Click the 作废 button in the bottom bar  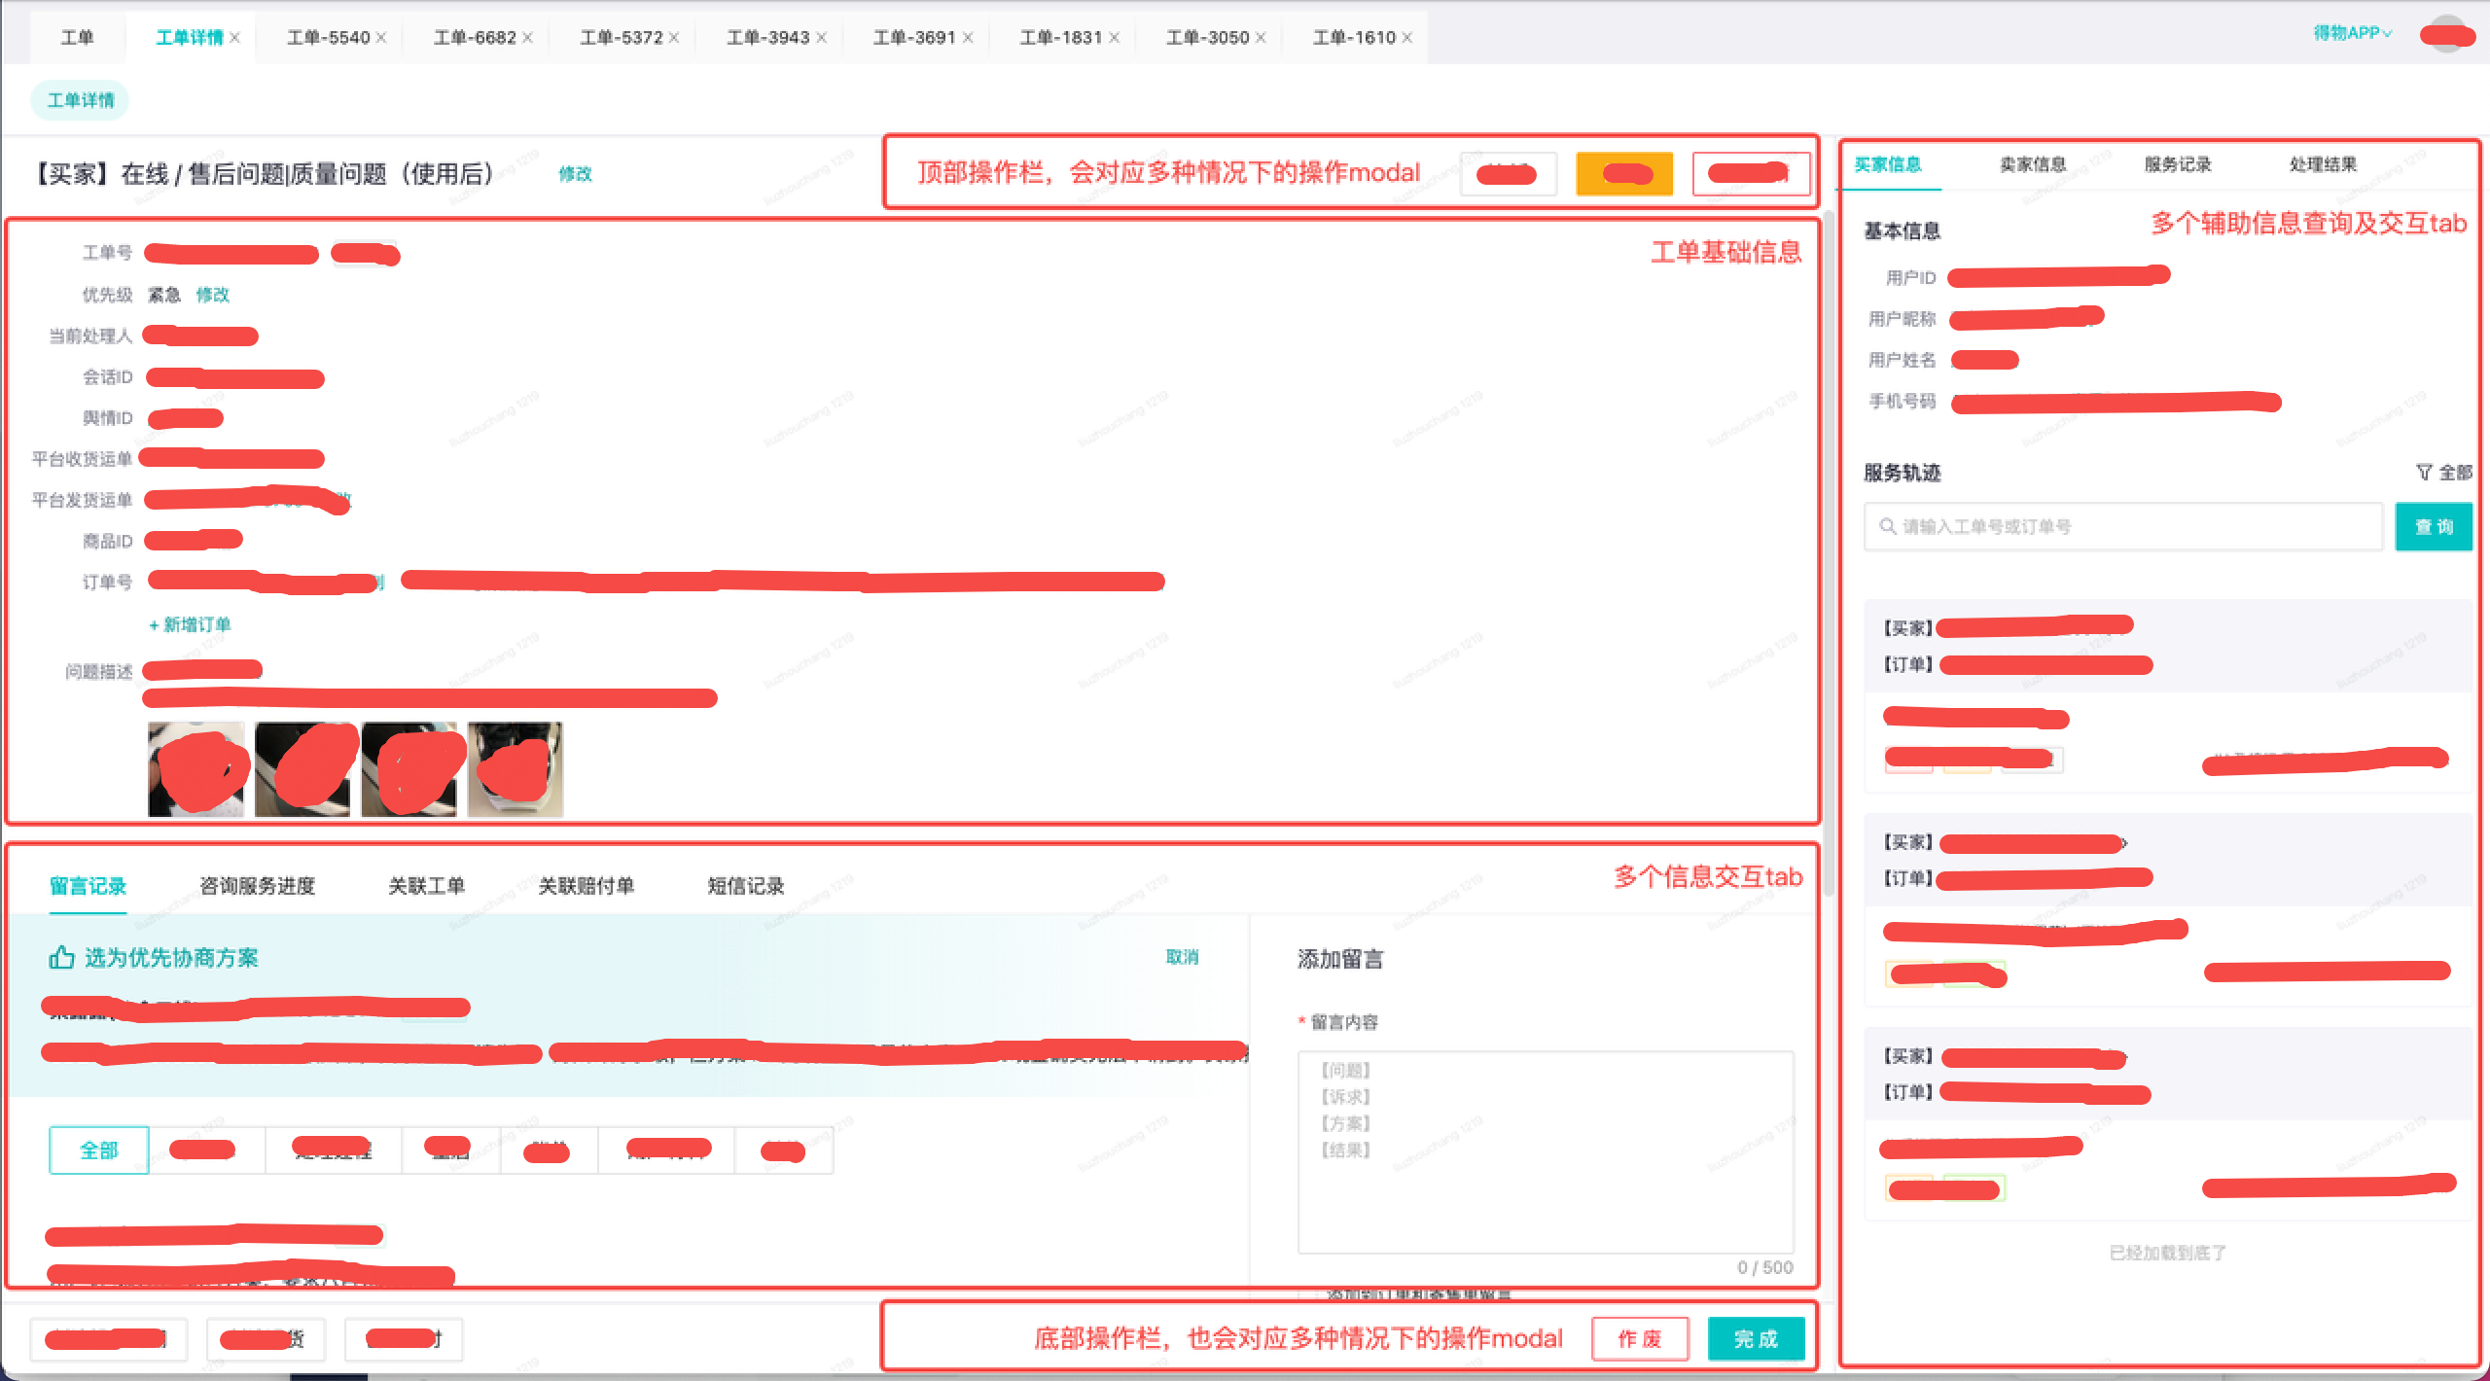[1639, 1339]
